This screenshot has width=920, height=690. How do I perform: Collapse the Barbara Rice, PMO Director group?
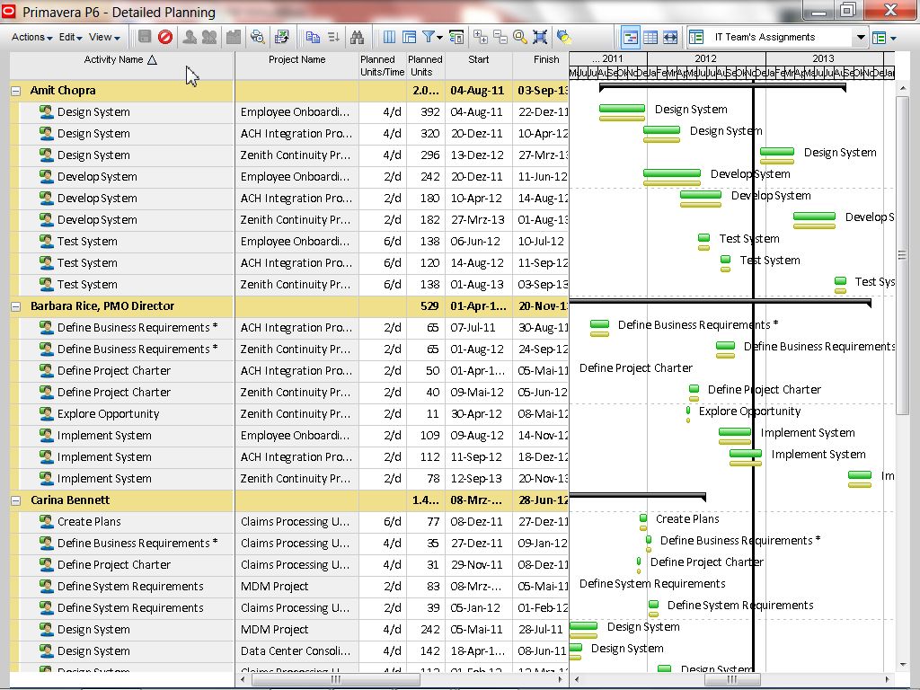click(16, 306)
